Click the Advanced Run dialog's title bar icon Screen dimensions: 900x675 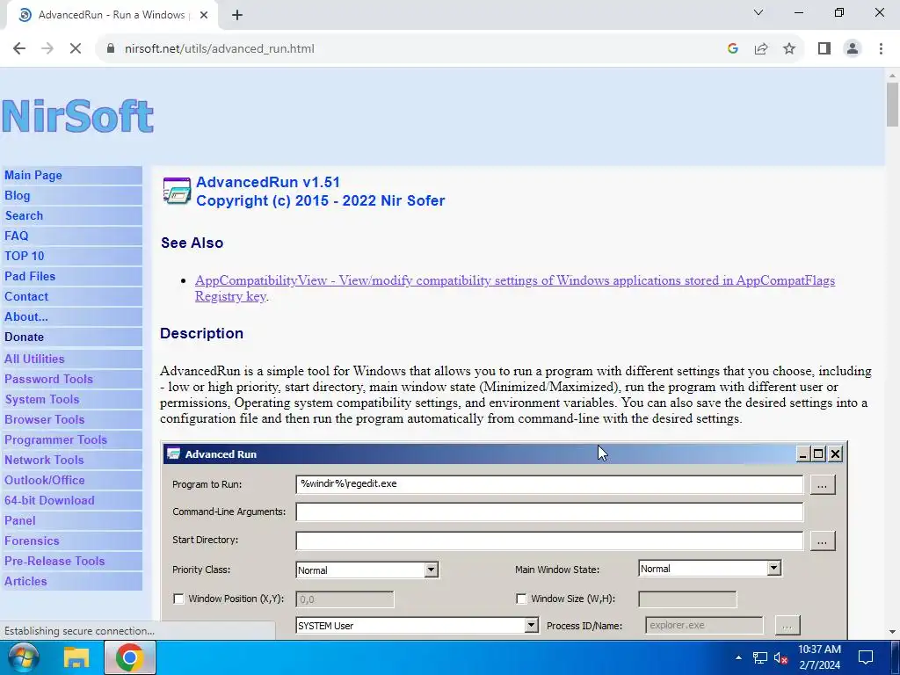[x=173, y=454]
